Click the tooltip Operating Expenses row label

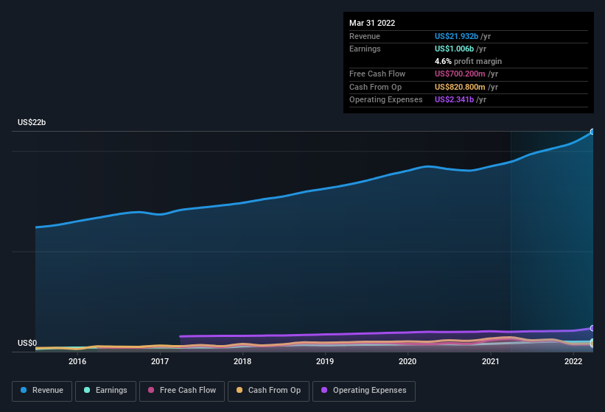click(386, 100)
